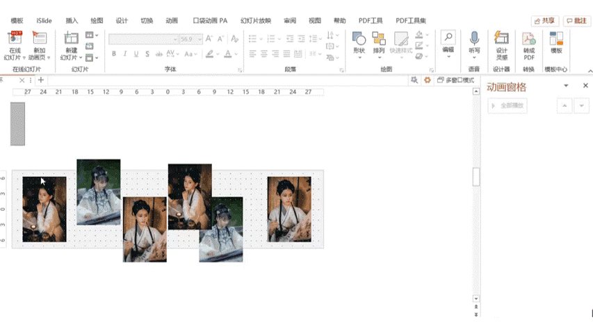
Task: Click the animation pane move down arrow
Action: coord(582,105)
